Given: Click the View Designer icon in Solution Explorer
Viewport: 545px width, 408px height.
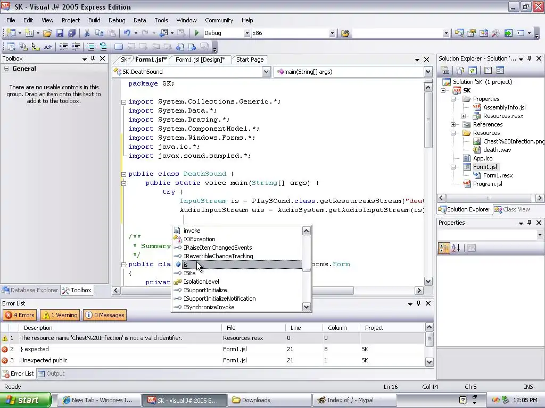Looking at the screenshot, I should pyautogui.click(x=500, y=71).
